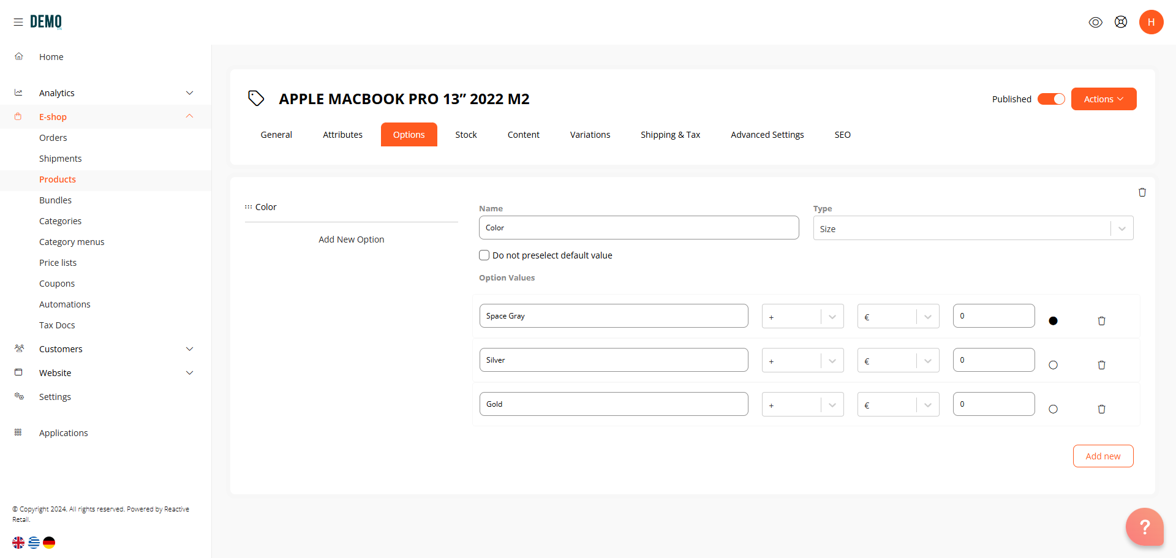The height and width of the screenshot is (558, 1176).
Task: Open the hamburger menu icon
Action: [18, 22]
